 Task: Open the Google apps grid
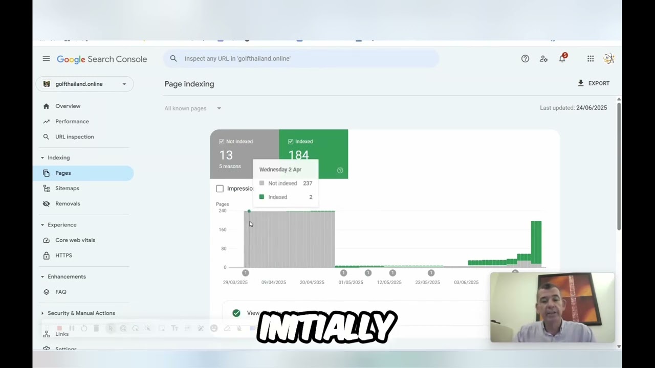click(x=591, y=59)
